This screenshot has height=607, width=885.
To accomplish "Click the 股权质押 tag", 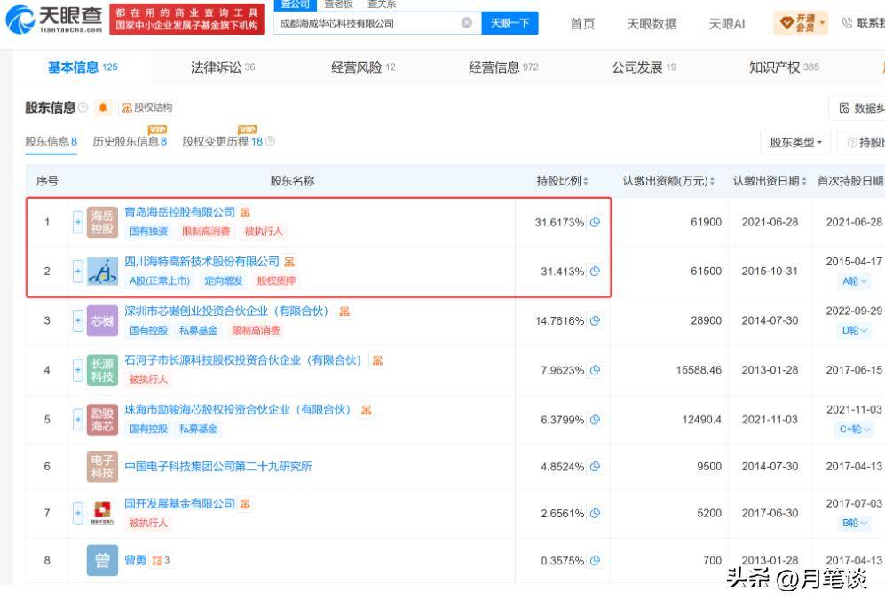I will click(277, 281).
